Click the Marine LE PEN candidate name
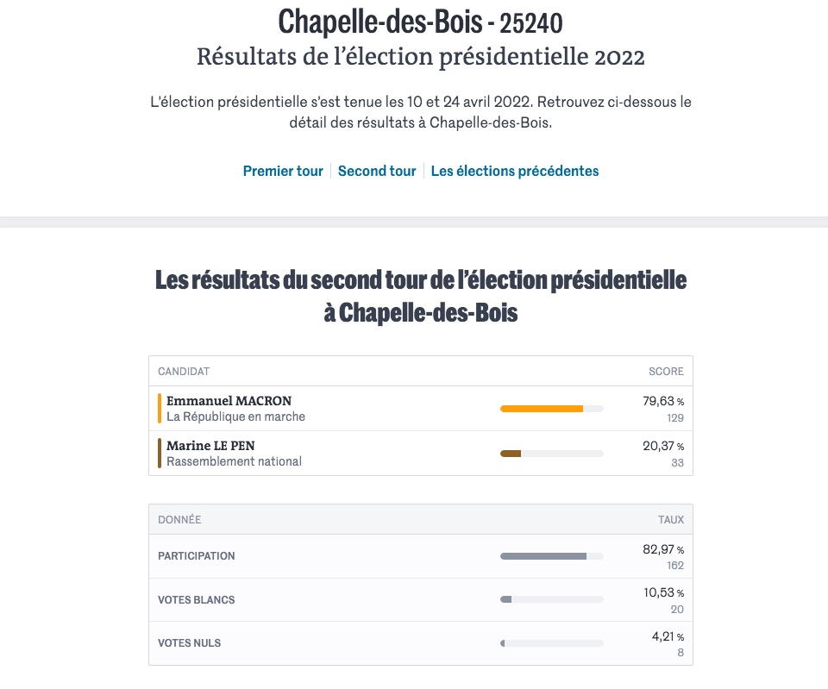Image resolution: width=828 pixels, height=689 pixels. click(210, 446)
